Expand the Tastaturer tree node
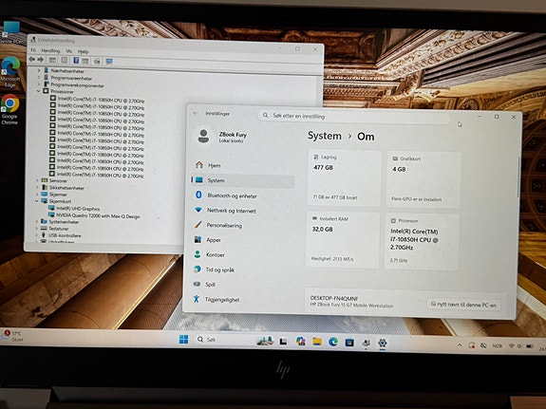546x409 pixels. click(x=37, y=229)
